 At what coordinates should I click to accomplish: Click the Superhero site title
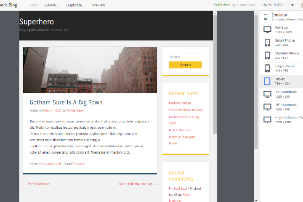point(37,21)
